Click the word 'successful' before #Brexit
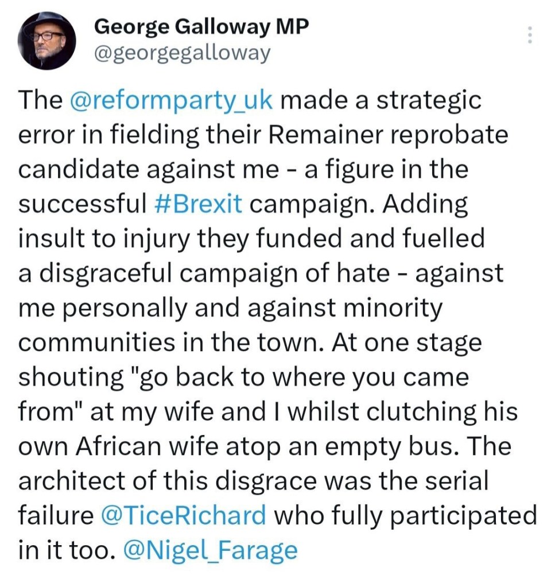This screenshot has width=559, height=587. tap(83, 204)
